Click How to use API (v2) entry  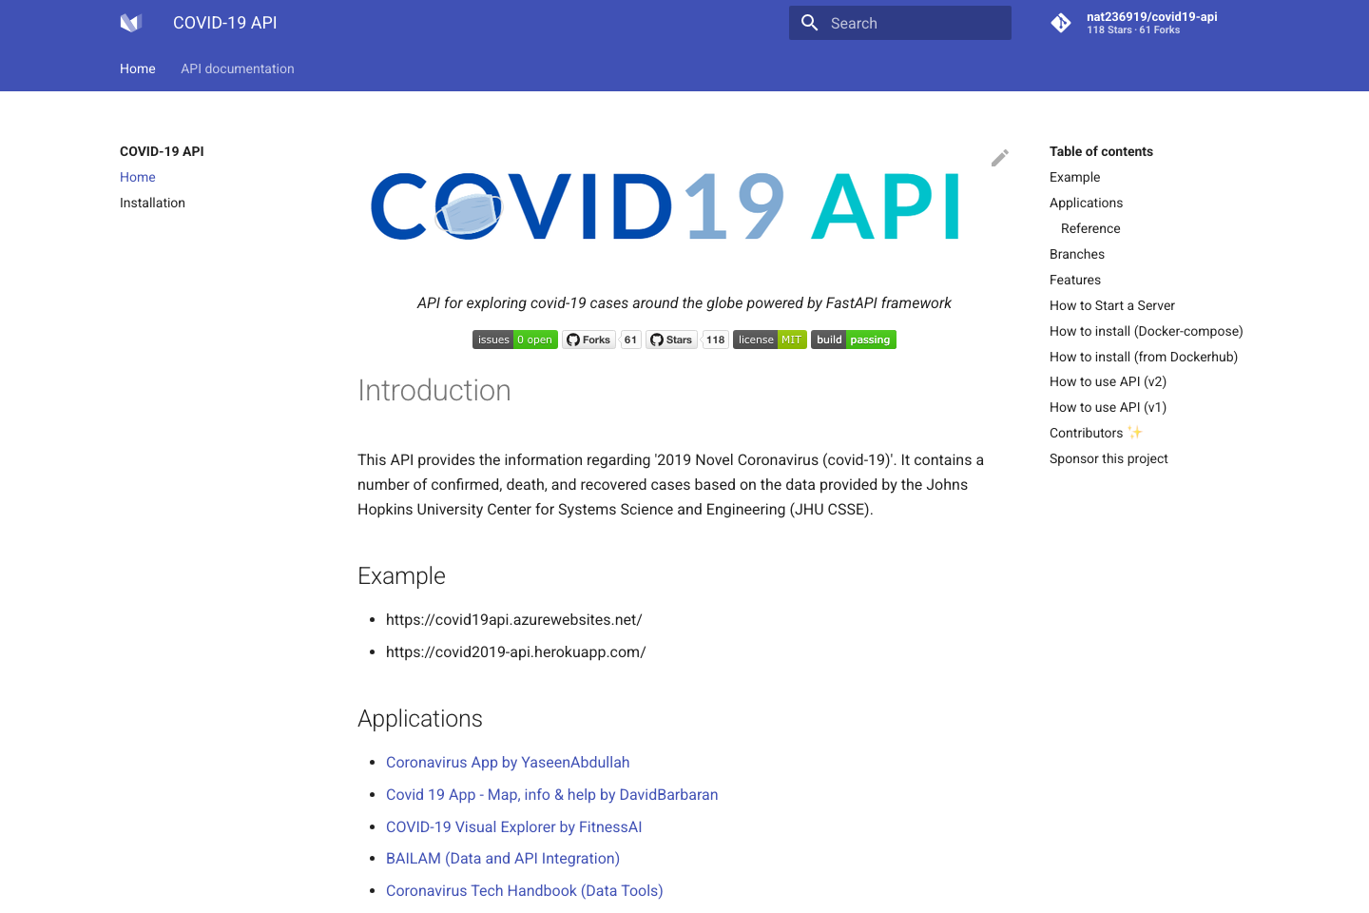coord(1108,381)
